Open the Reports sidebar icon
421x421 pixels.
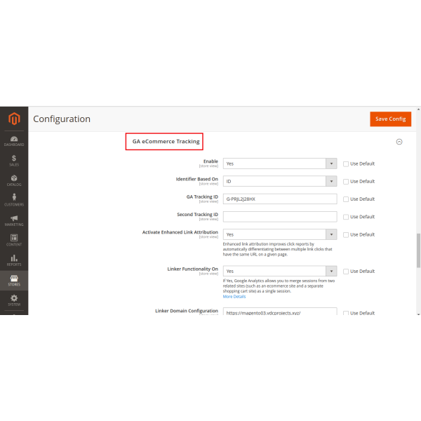click(14, 261)
